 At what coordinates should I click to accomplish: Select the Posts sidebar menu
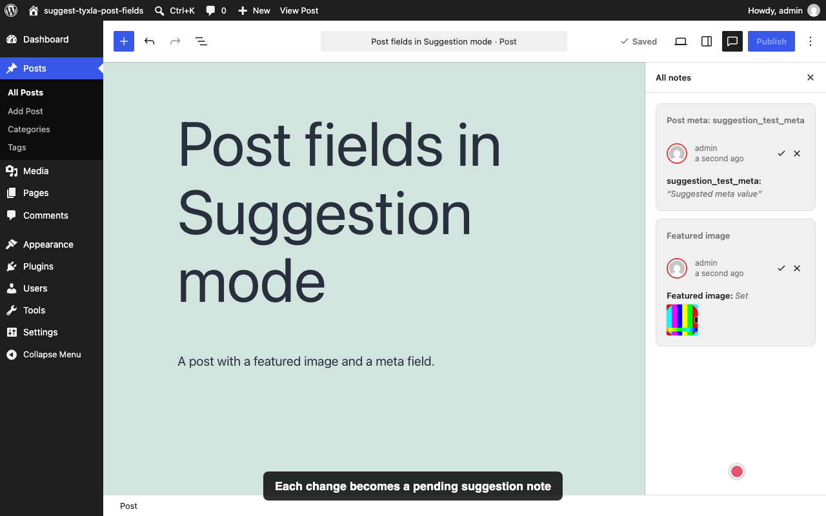point(52,68)
